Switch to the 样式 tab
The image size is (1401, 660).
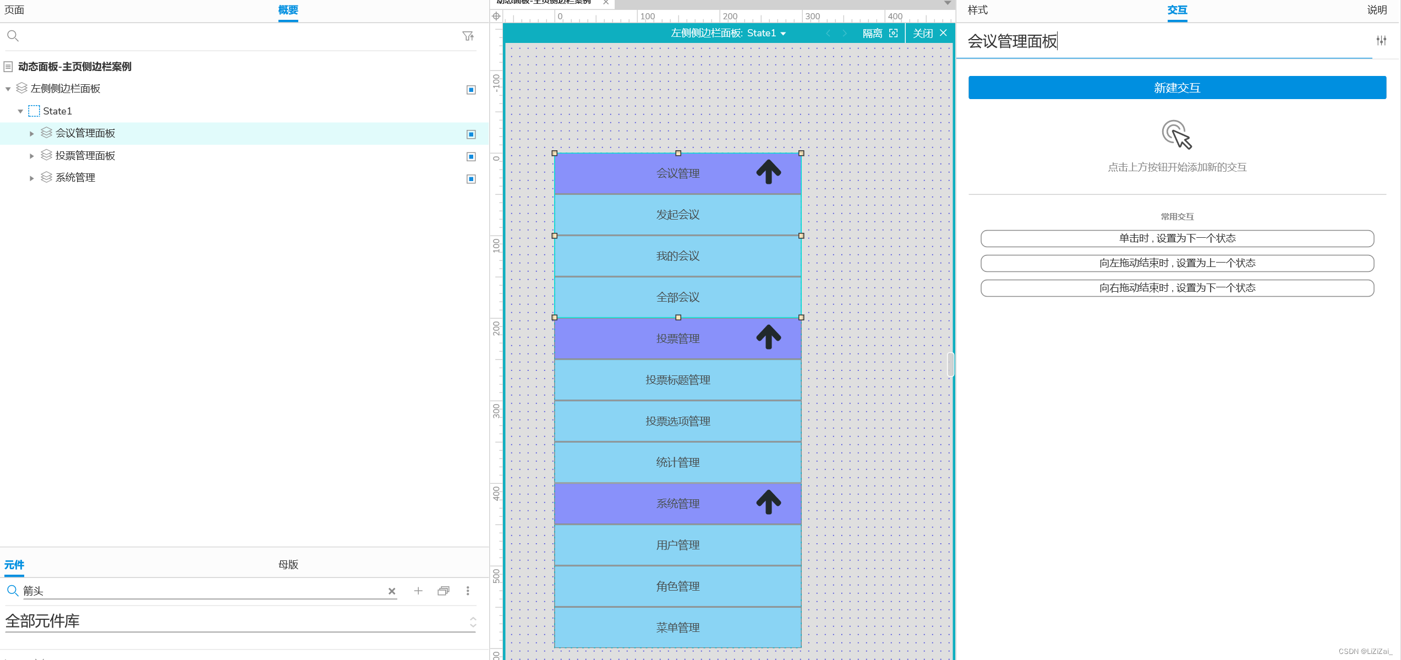(x=977, y=10)
